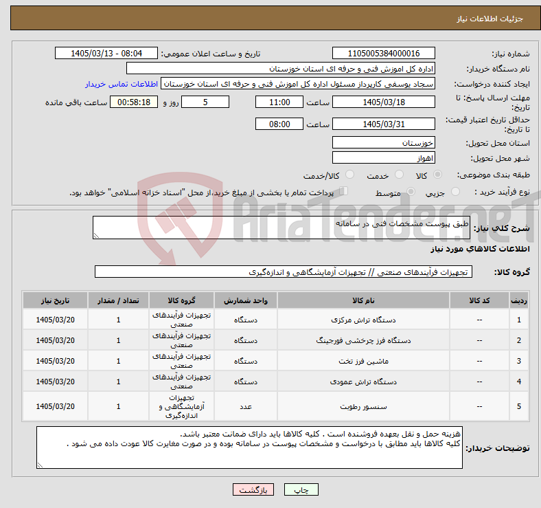
Task: Choose the متوسط purchase type option
Action: pyautogui.click(x=411, y=192)
